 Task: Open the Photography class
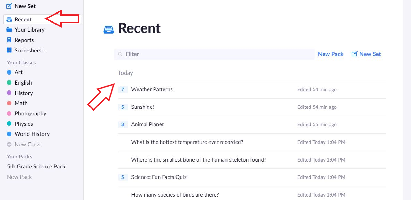coord(31,113)
